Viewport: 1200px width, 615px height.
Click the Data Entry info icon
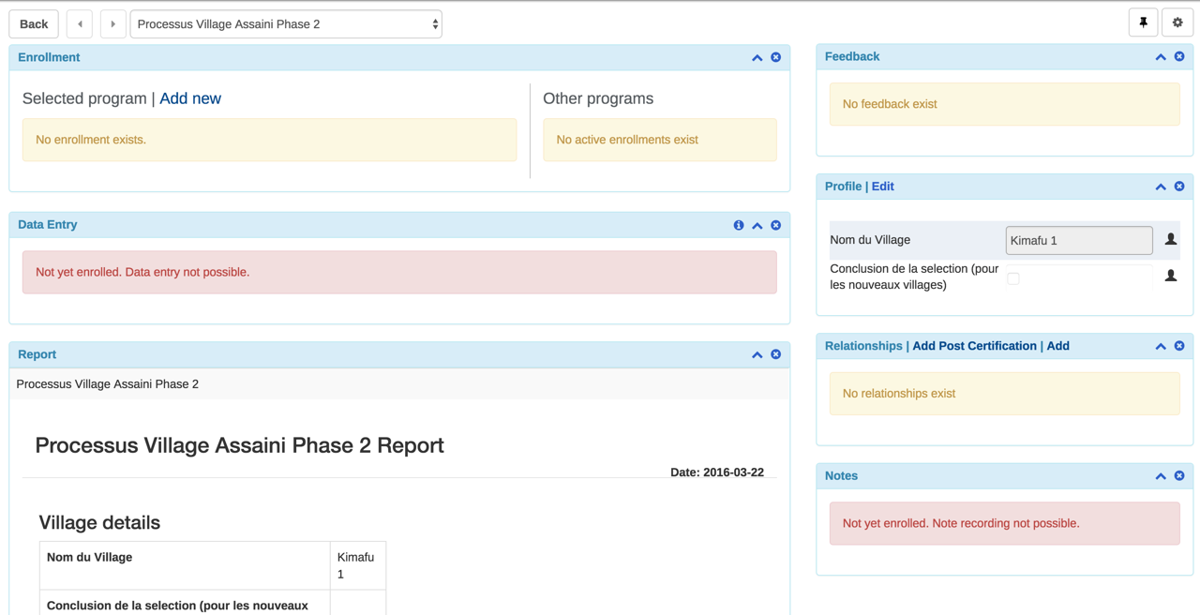(x=739, y=225)
